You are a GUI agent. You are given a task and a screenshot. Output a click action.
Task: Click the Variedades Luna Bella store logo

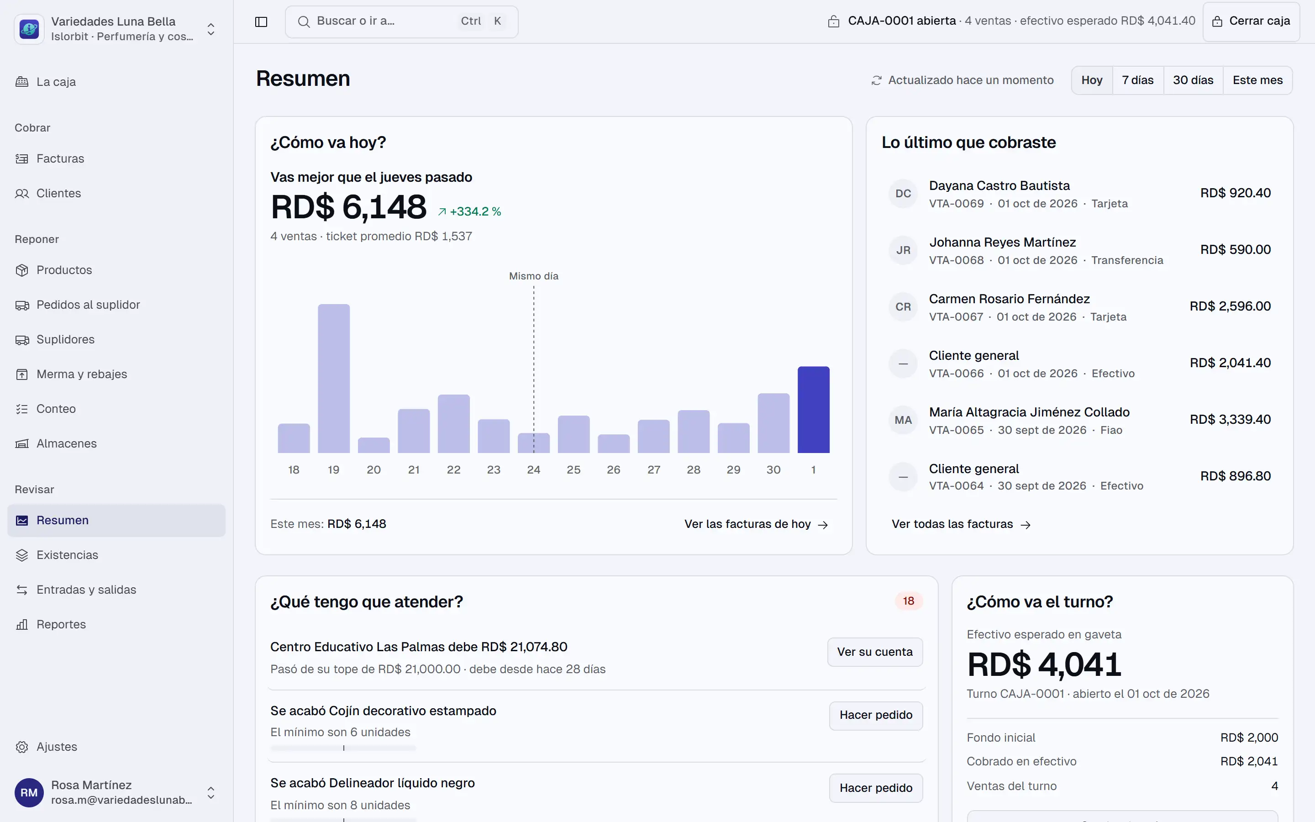29,29
